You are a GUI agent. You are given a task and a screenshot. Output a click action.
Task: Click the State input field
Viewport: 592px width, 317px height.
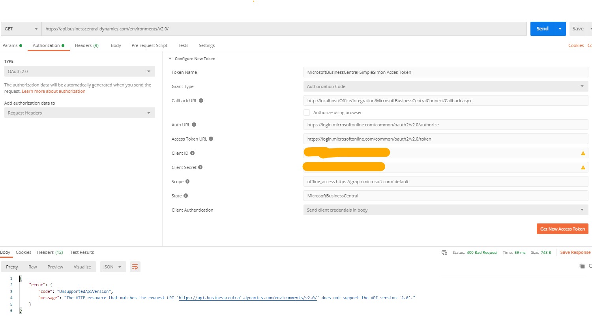[446, 196]
